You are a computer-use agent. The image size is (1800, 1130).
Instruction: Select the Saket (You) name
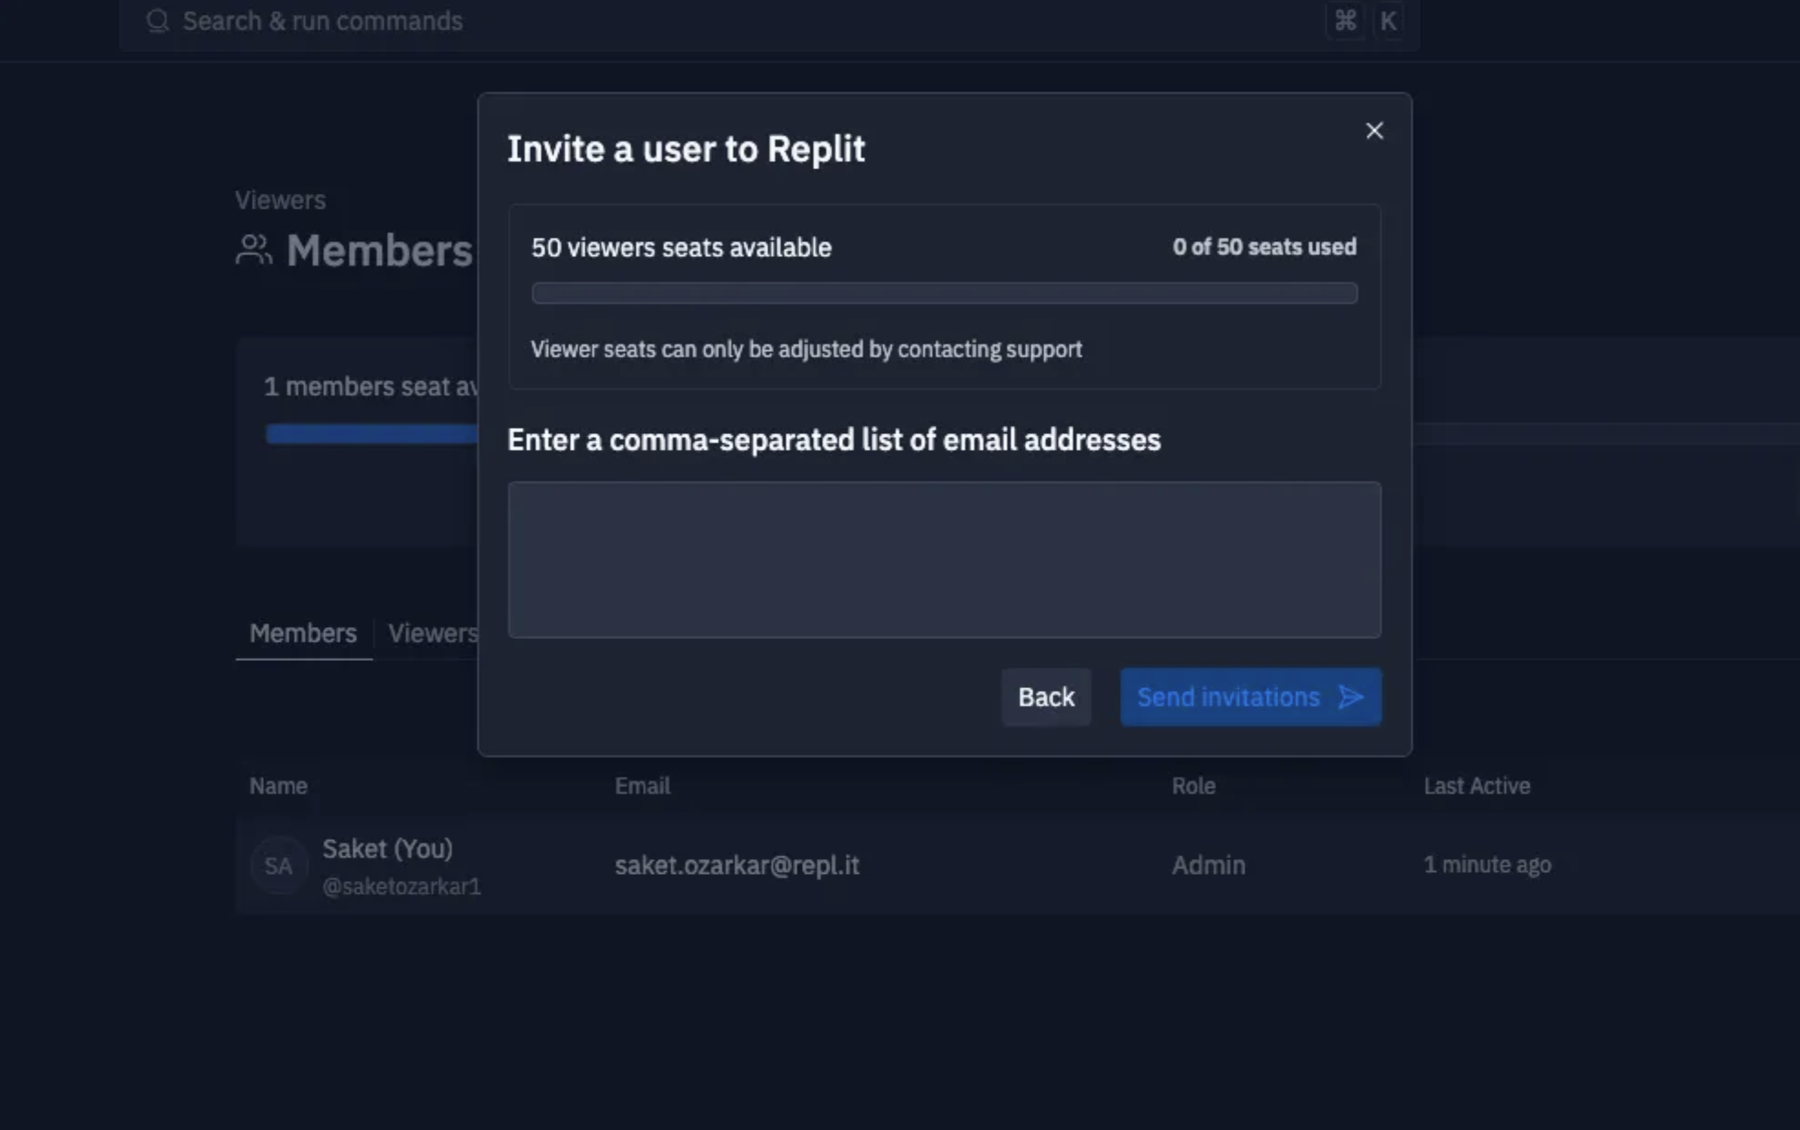tap(387, 848)
